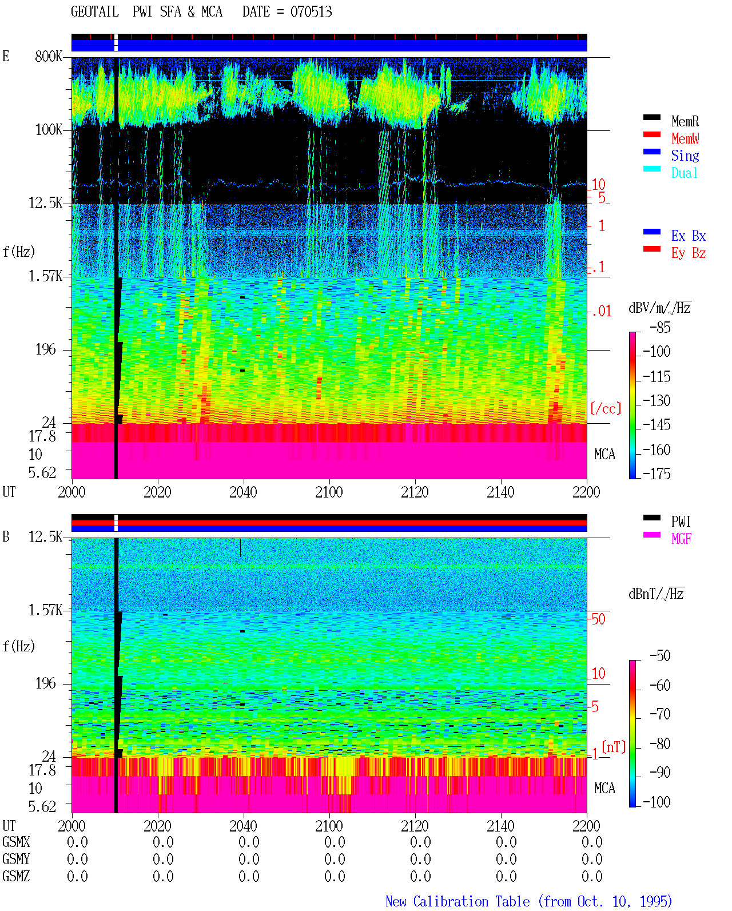The width and height of the screenshot is (732, 911).
Task: Click the dBnT/√Hz color scale bar
Action: [632, 734]
